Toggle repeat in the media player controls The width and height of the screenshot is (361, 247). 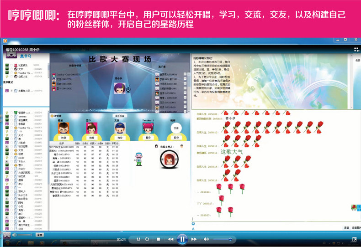tap(147, 239)
